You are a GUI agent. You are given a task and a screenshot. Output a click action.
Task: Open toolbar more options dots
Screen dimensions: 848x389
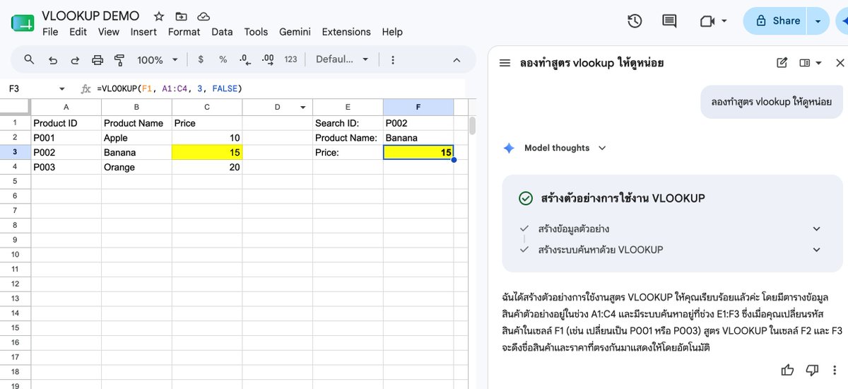point(393,60)
